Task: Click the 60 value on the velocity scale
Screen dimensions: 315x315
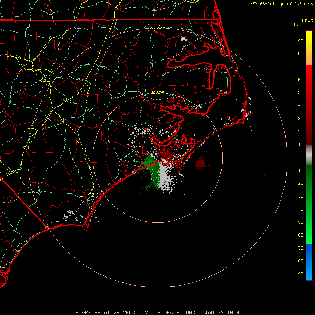Action: 301,79
